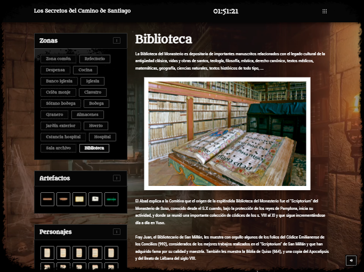Open the first character card in Personajes
364x272 pixels.
pyautogui.click(x=47, y=253)
